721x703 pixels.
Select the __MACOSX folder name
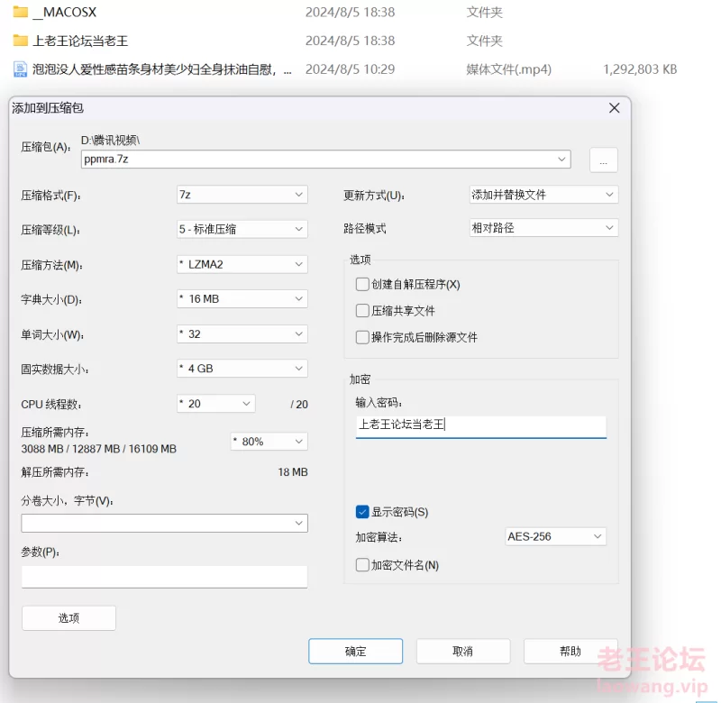point(64,12)
